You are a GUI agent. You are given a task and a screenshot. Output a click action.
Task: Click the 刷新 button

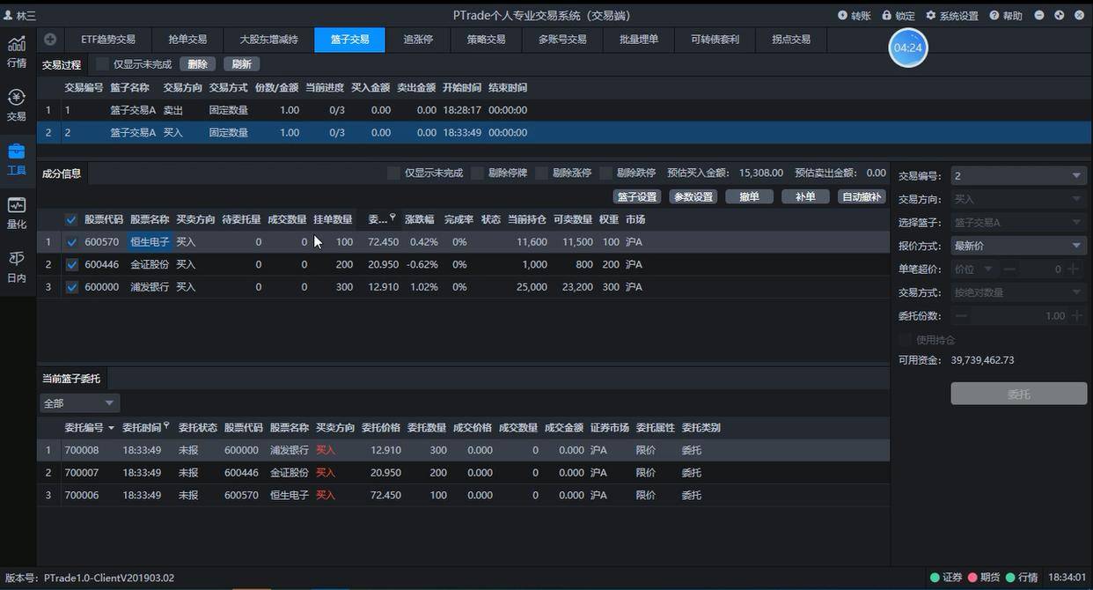[x=242, y=64]
